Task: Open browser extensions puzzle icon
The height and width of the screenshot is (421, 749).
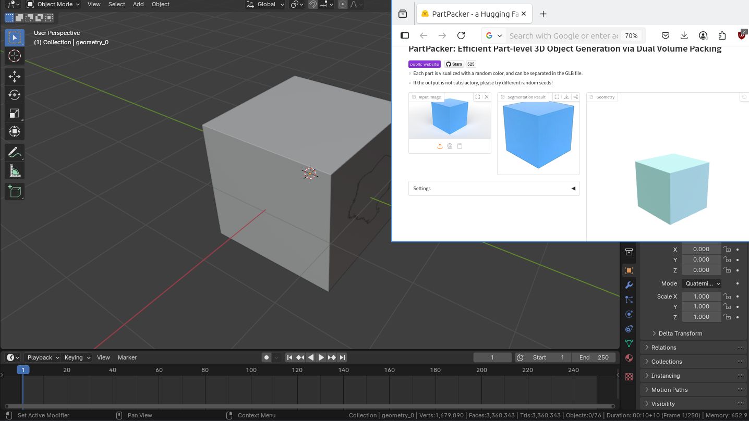Action: pos(722,35)
